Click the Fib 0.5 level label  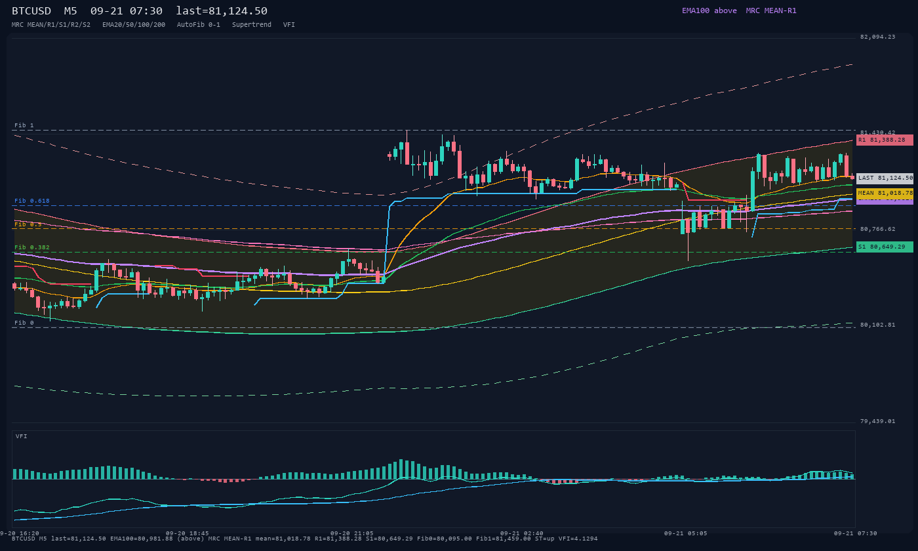tap(28, 224)
